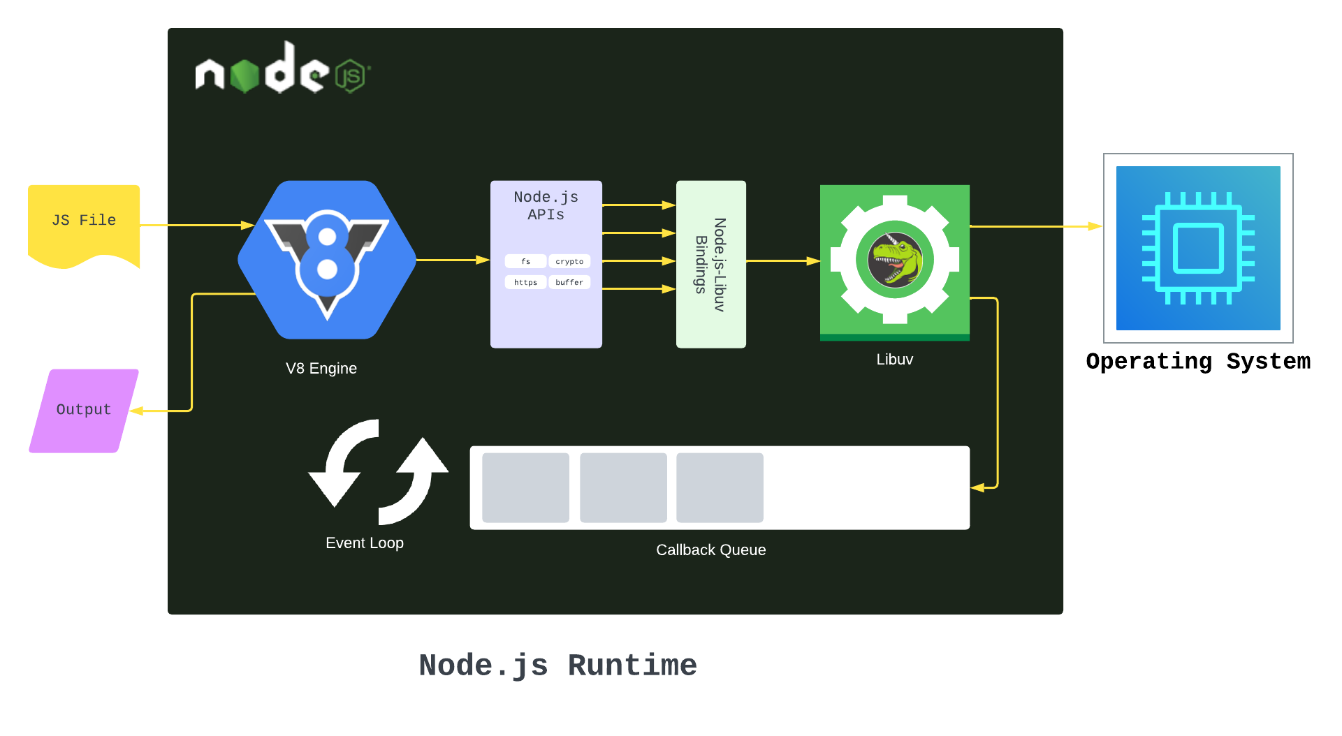
Task: Select the V8 Engine hexagon icon
Action: (x=327, y=260)
